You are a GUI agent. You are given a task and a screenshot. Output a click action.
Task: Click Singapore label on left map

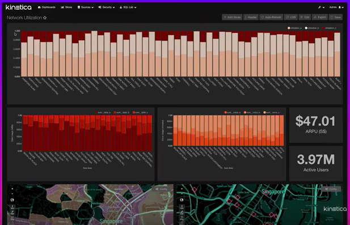(x=111, y=221)
